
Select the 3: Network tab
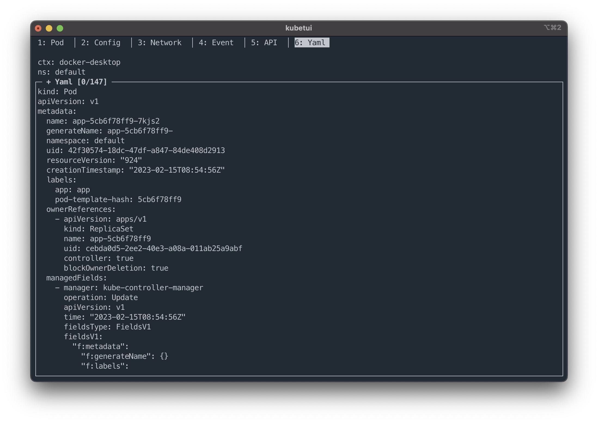tap(159, 43)
